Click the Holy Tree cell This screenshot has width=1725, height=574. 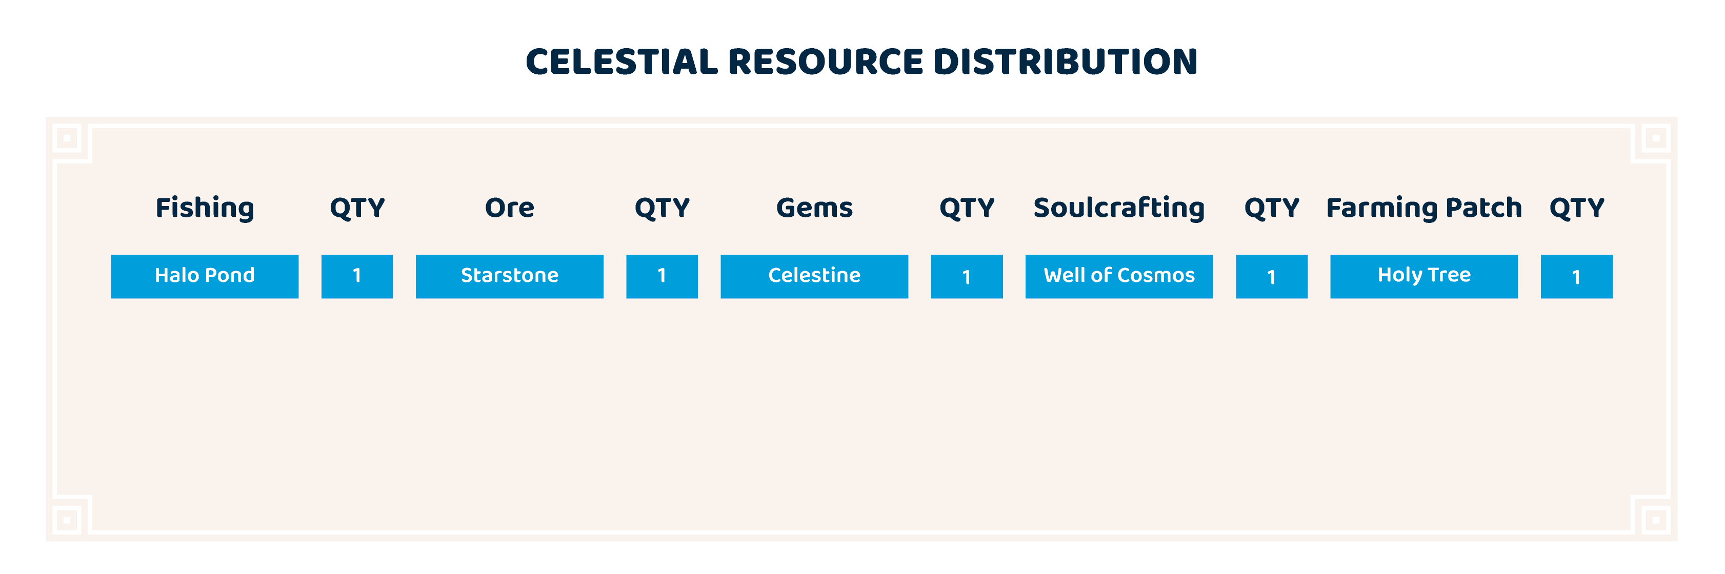[x=1423, y=276]
